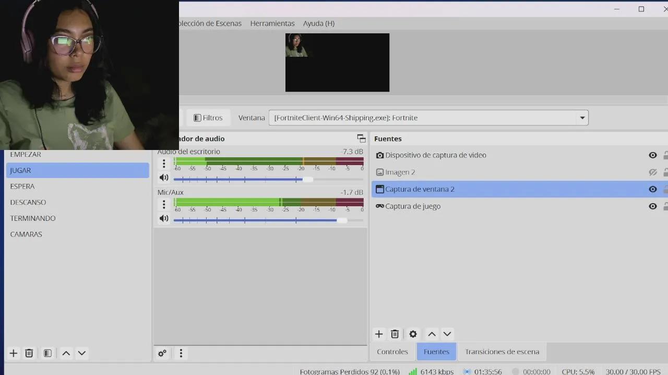Click the 6143 kbps bitrate indicator
This screenshot has height=375, width=668.
point(431,372)
